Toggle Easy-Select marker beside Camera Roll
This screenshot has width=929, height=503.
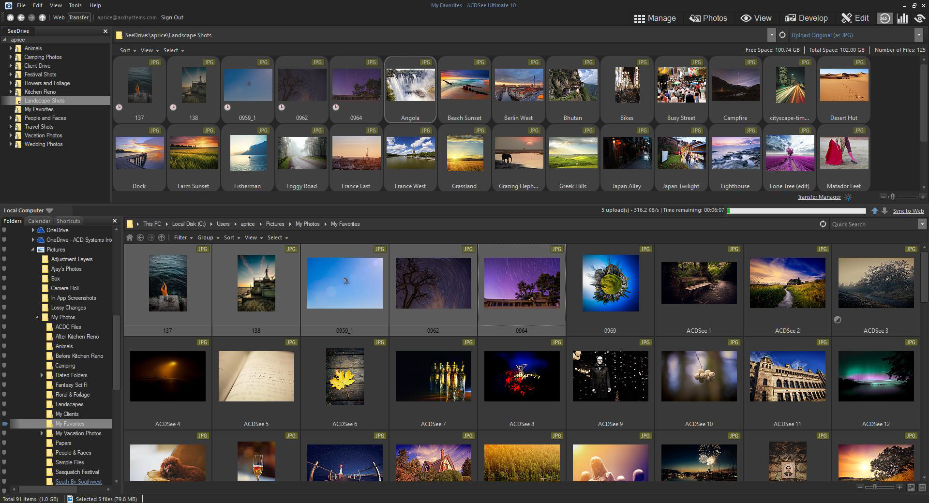(4, 288)
